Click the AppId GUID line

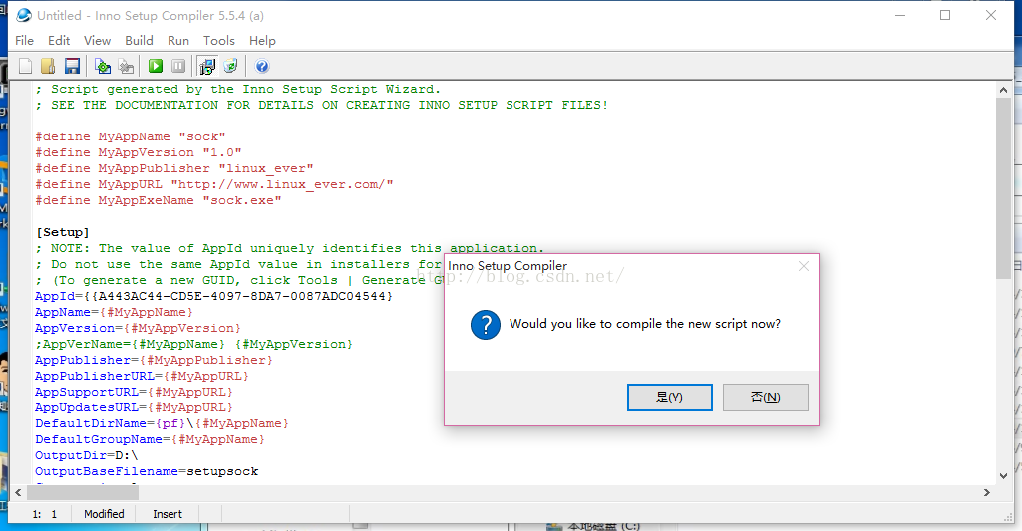click(214, 297)
